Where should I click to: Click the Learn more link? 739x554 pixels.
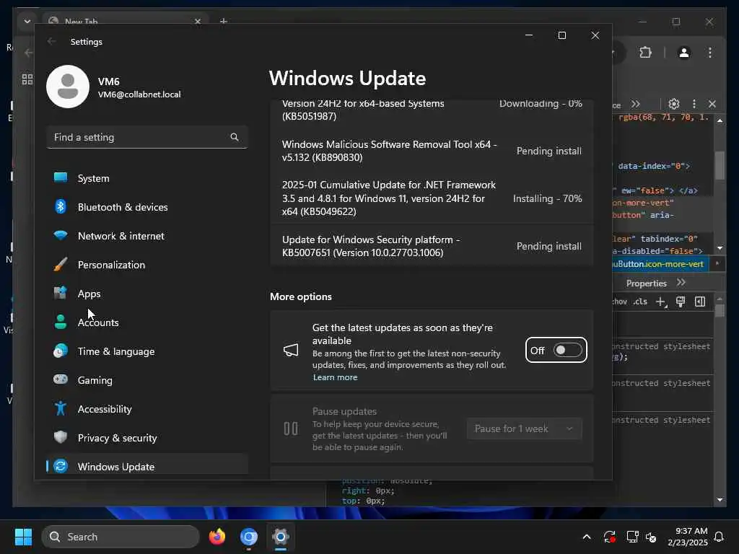(x=335, y=377)
